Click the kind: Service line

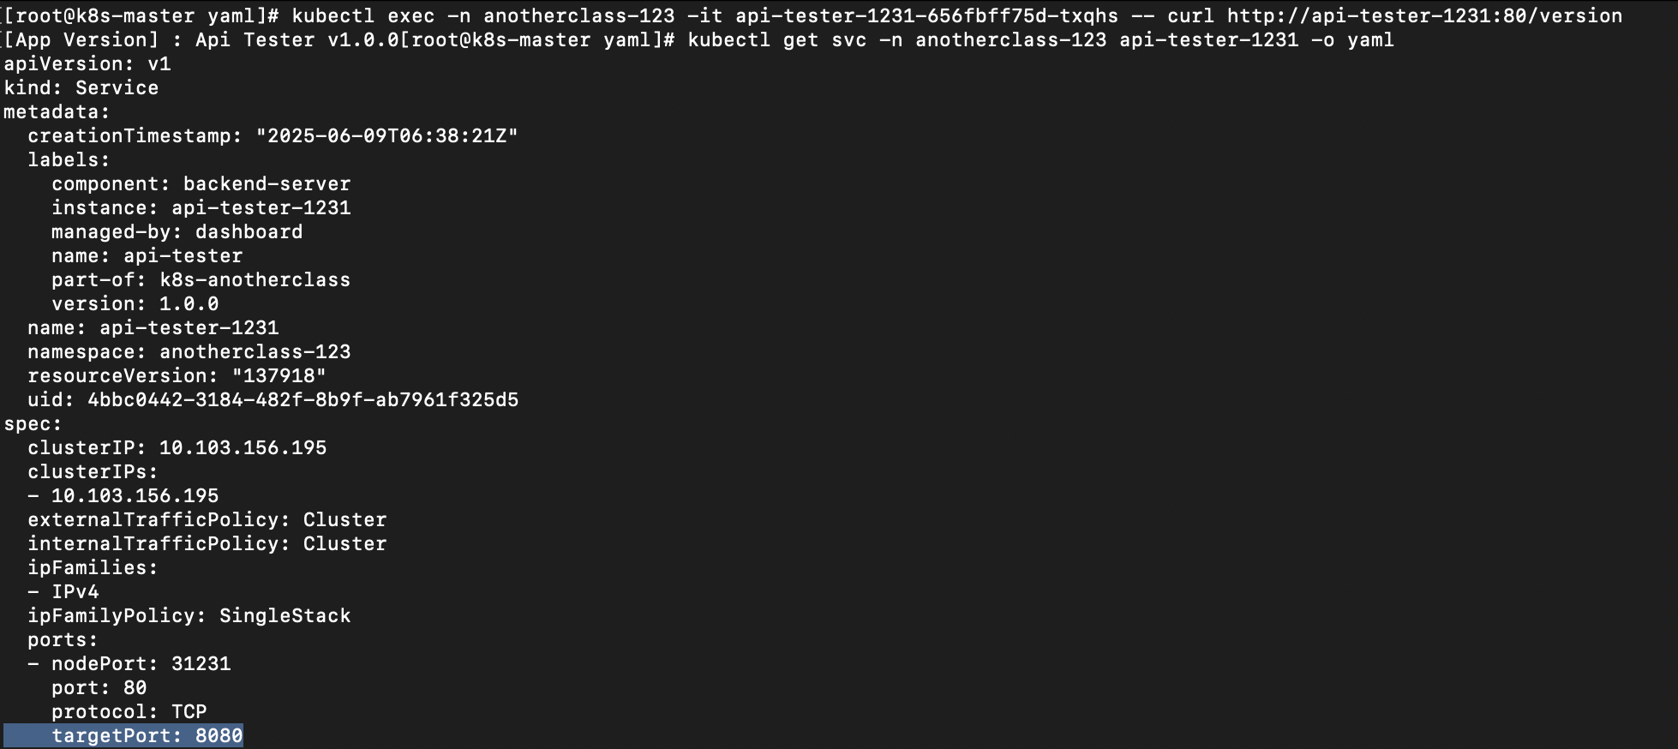click(x=81, y=87)
